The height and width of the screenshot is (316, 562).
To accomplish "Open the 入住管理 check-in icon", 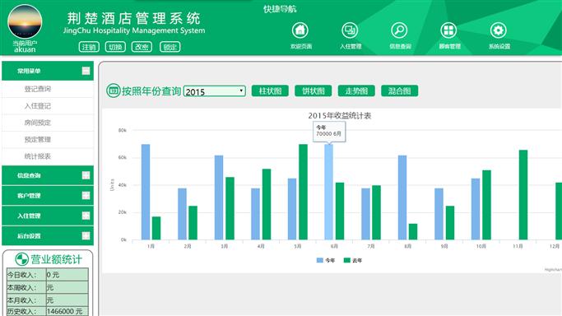I will tap(350, 30).
